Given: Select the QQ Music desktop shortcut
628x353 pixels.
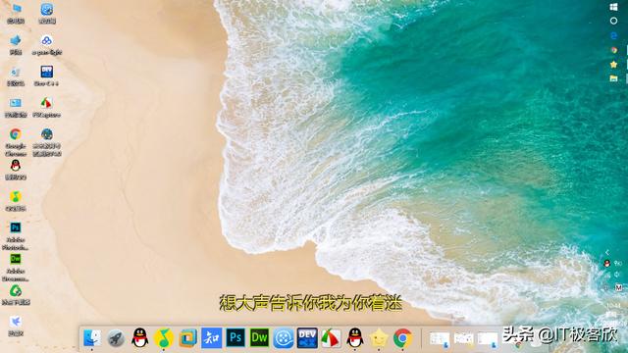Looking at the screenshot, I should coord(16,200).
